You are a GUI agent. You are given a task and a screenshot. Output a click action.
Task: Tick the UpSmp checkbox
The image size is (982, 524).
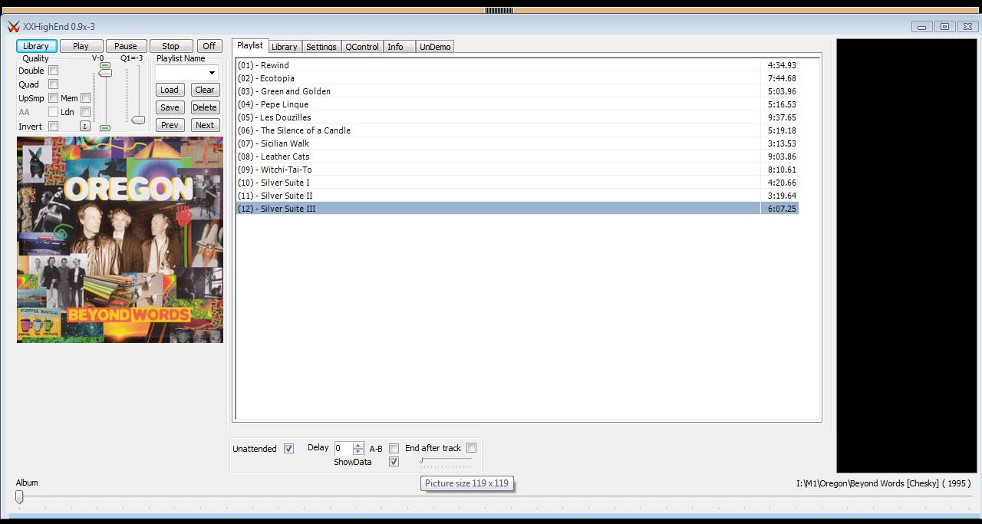click(x=54, y=98)
